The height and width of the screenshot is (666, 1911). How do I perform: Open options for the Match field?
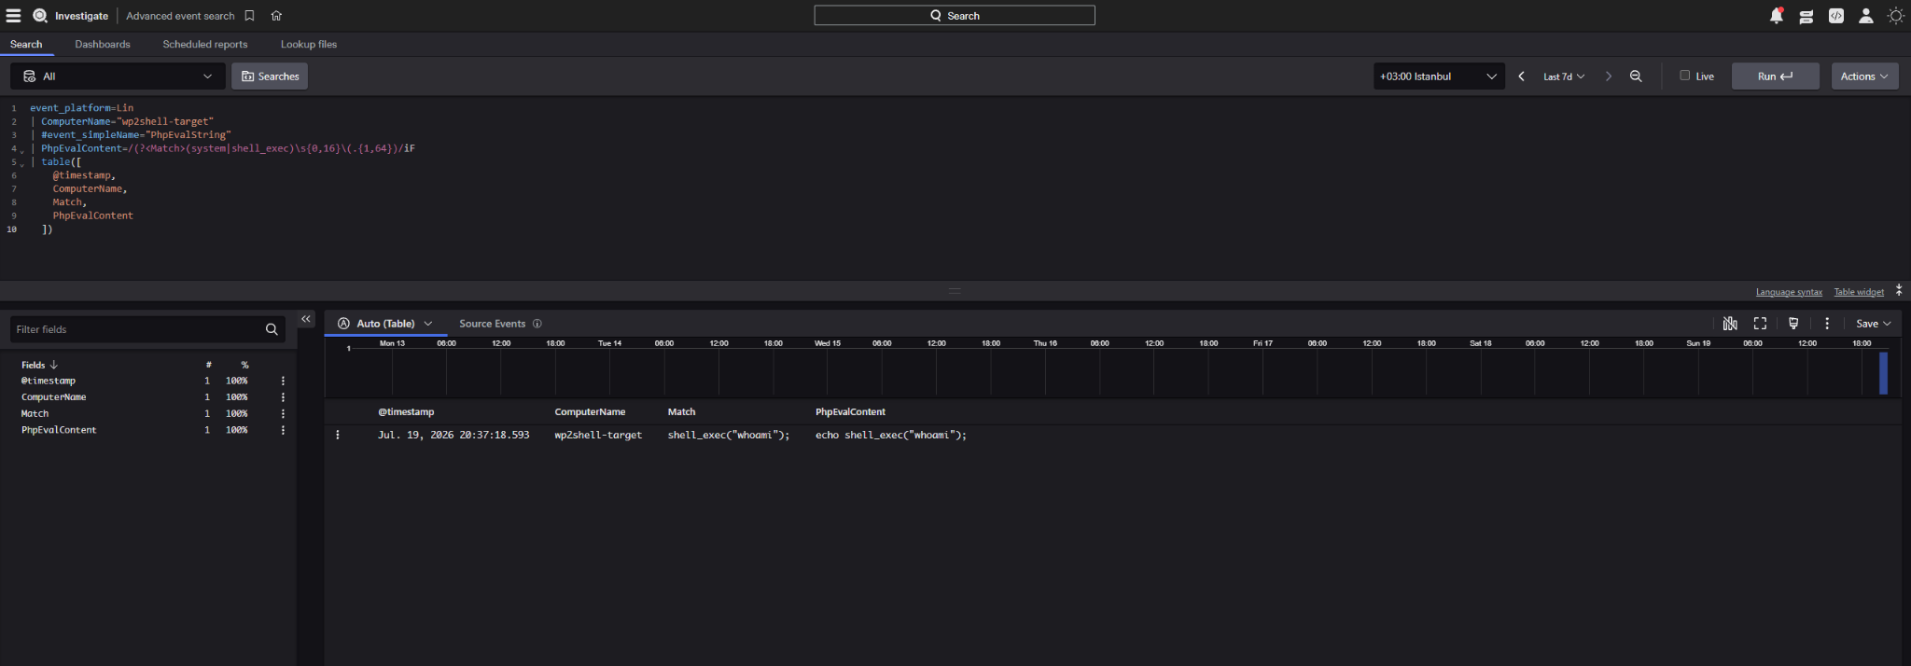(283, 414)
